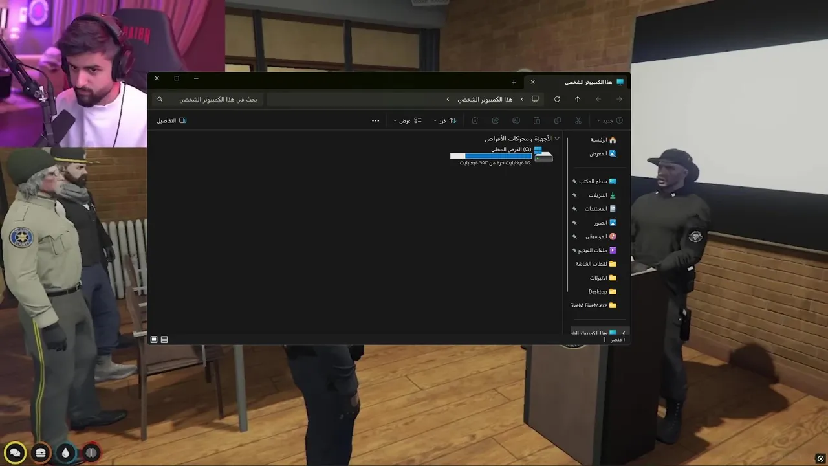
Task: Go back using the back arrow
Action: [619, 99]
